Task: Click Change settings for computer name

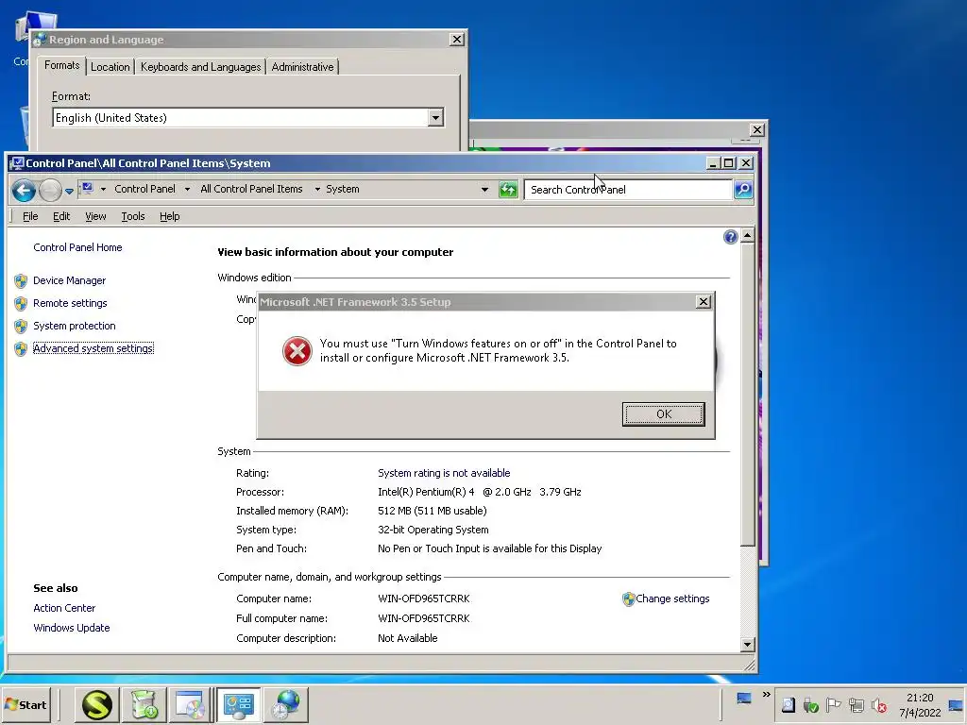Action: point(672,599)
